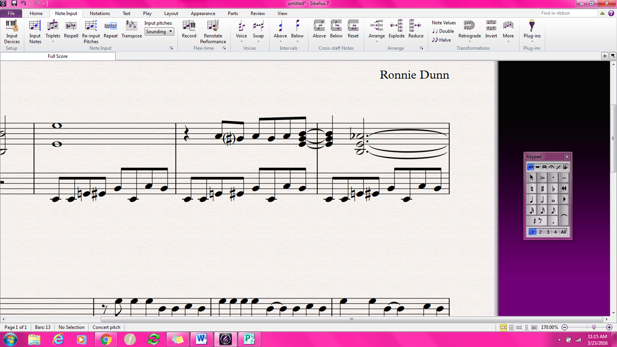Open the Layout ribbon tab
Image resolution: width=617 pixels, height=347 pixels.
(171, 13)
